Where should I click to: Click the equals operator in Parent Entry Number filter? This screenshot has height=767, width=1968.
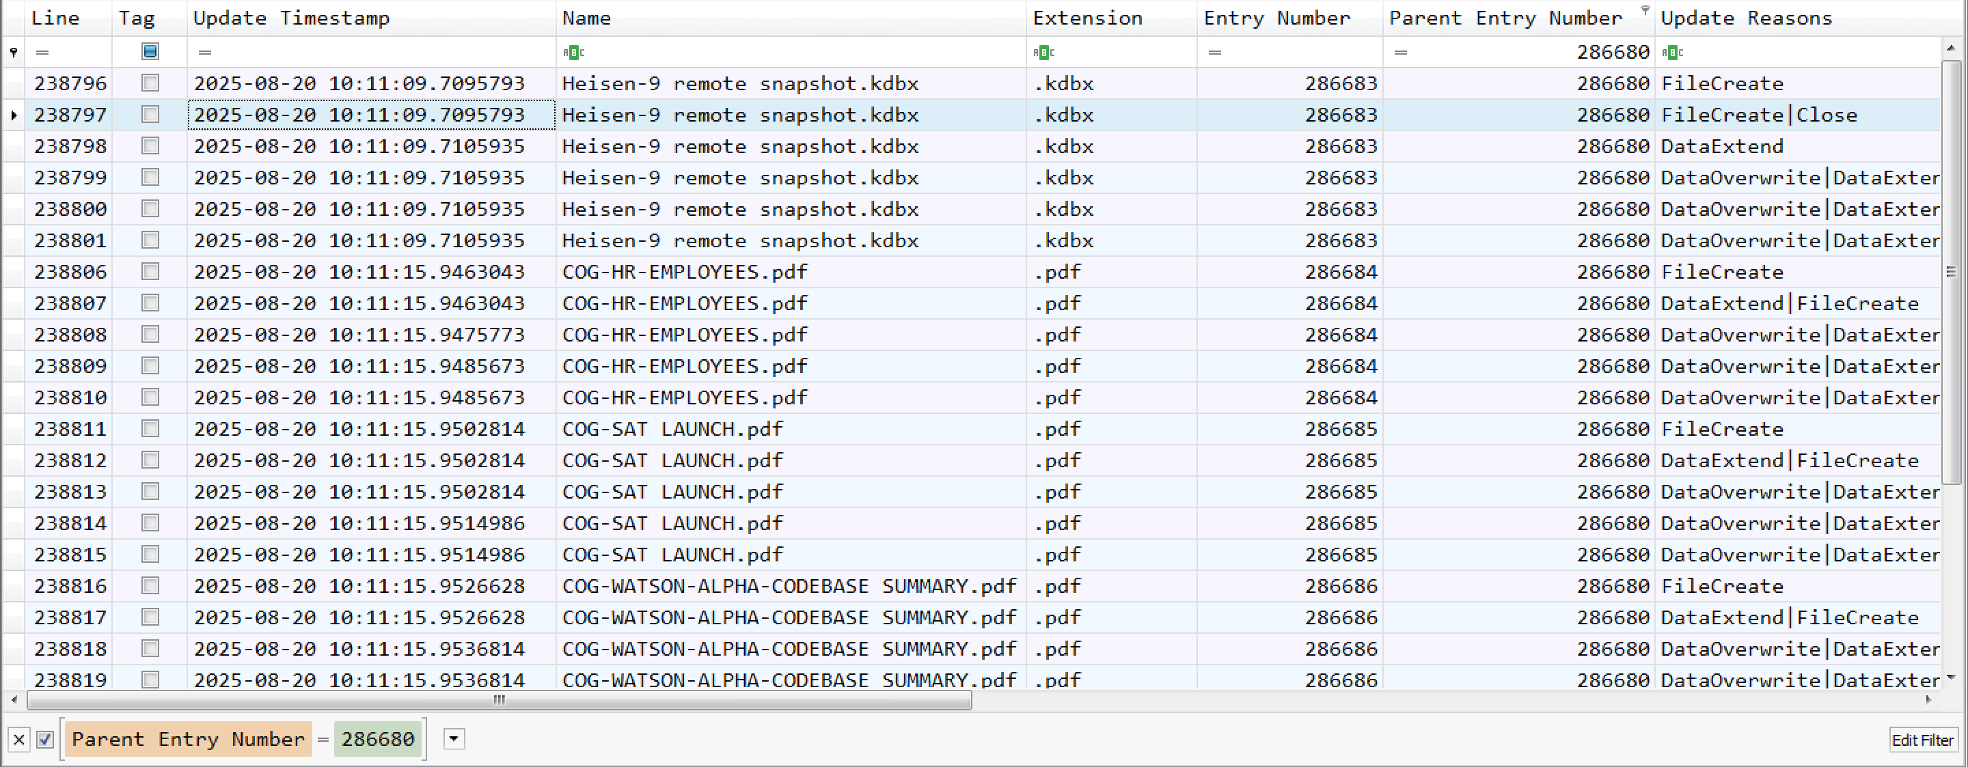(x=1399, y=53)
